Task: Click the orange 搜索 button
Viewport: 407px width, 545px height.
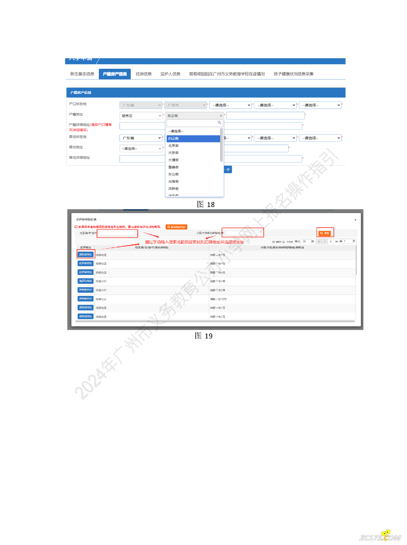Action: 325,233
